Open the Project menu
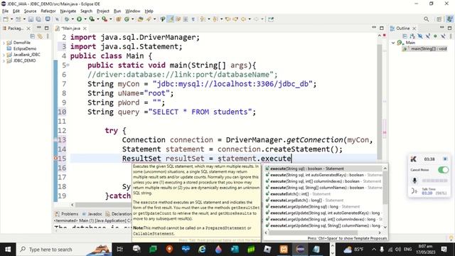This screenshot has width=455, height=256. click(103, 11)
